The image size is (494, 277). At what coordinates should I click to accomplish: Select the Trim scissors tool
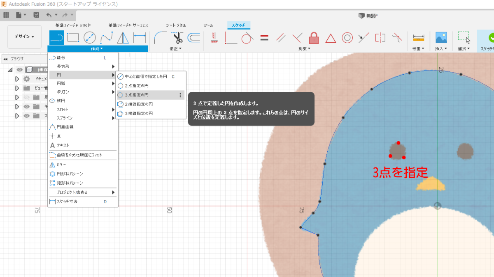pyautogui.click(x=177, y=38)
